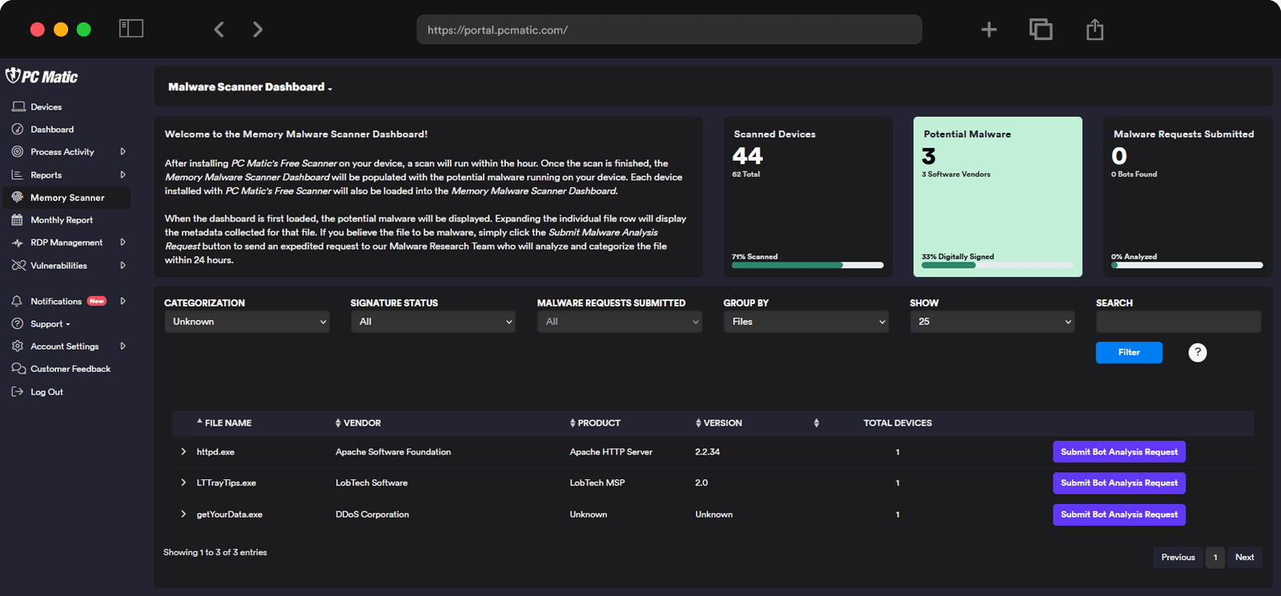This screenshot has height=596, width=1281.
Task: Expand the getYourData.exe row
Action: [x=183, y=514]
